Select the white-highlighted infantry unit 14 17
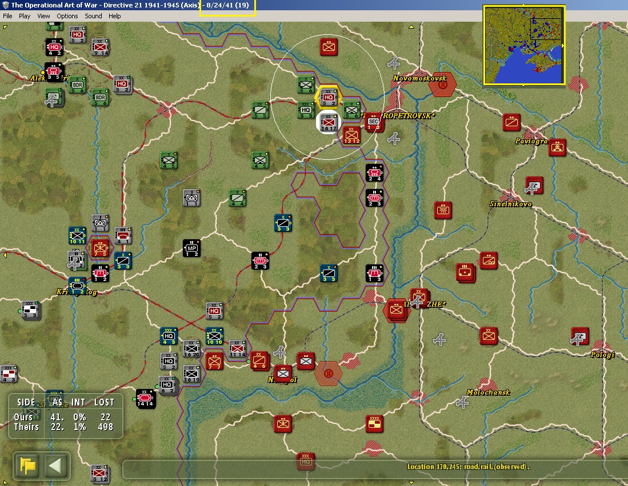628x486 pixels. coord(329,122)
